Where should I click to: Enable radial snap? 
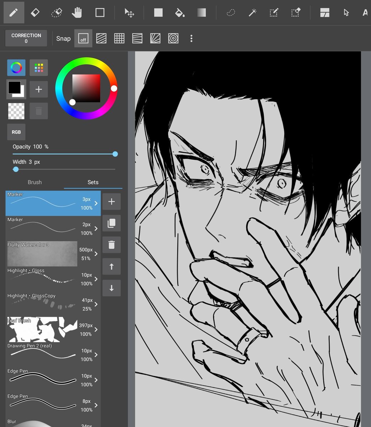(x=155, y=38)
